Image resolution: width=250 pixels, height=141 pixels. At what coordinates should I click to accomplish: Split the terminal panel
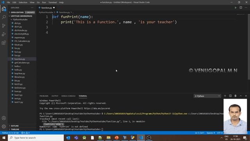230,96
